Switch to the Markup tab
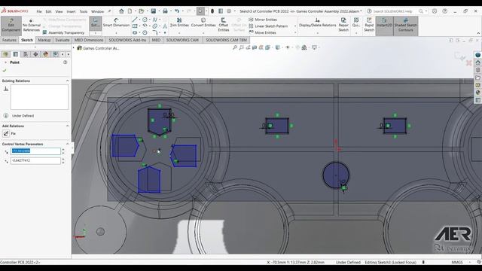This screenshot has width=482, height=271. (44, 40)
